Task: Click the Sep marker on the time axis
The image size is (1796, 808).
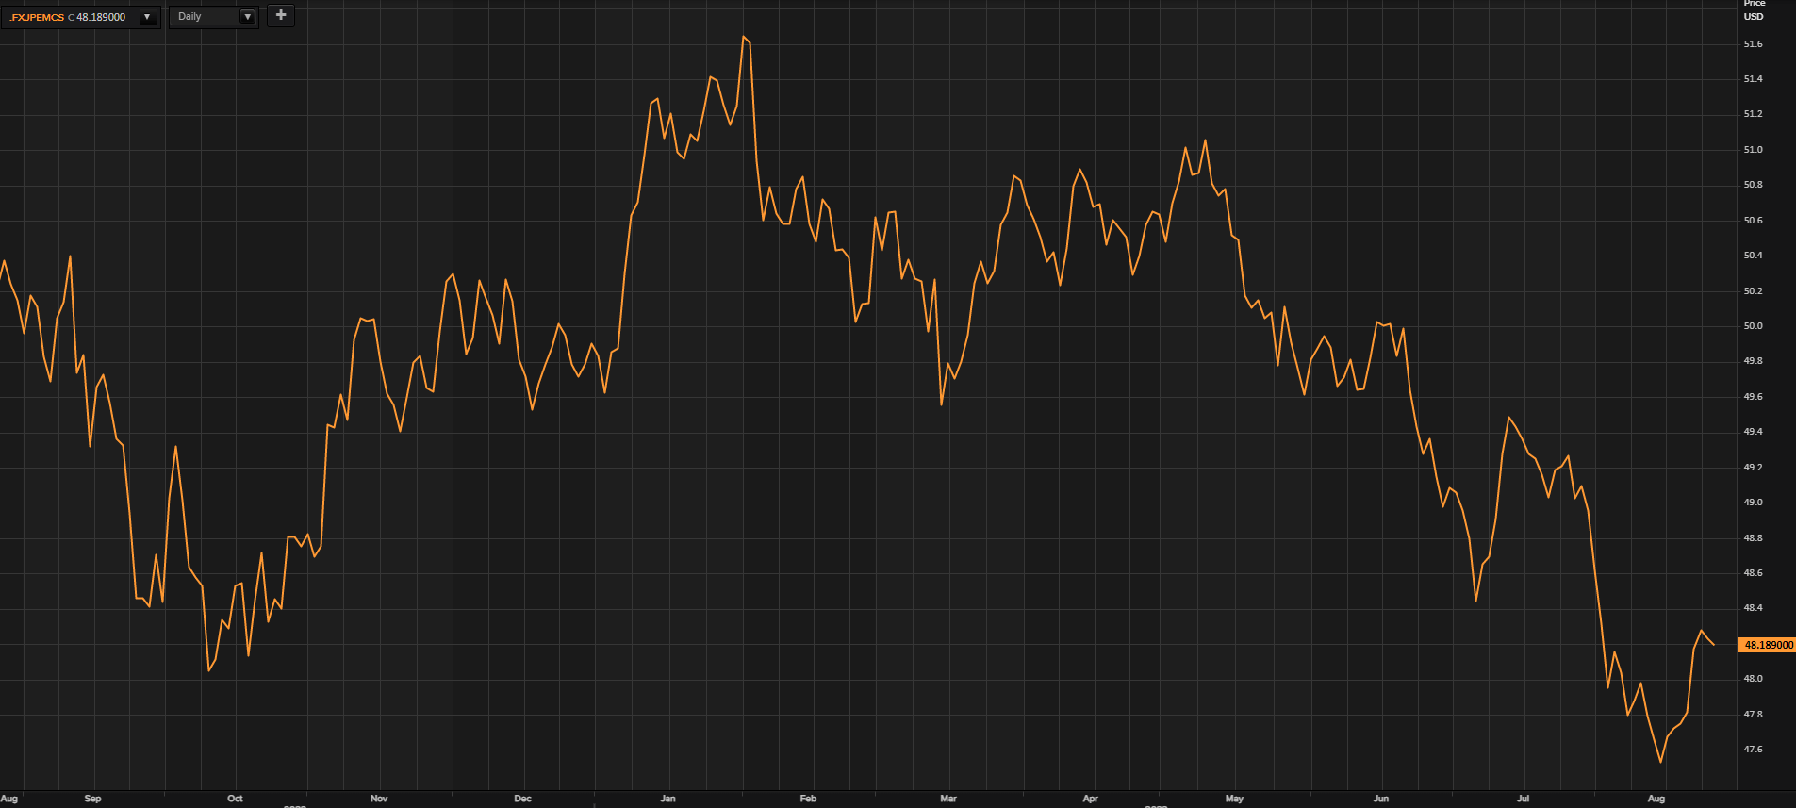Action: pyautogui.click(x=92, y=799)
